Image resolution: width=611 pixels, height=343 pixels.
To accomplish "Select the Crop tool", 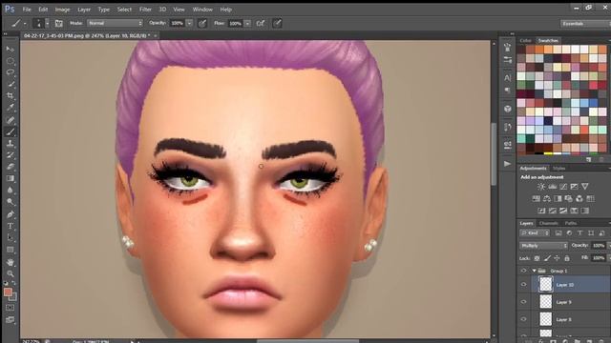I will coord(11,95).
